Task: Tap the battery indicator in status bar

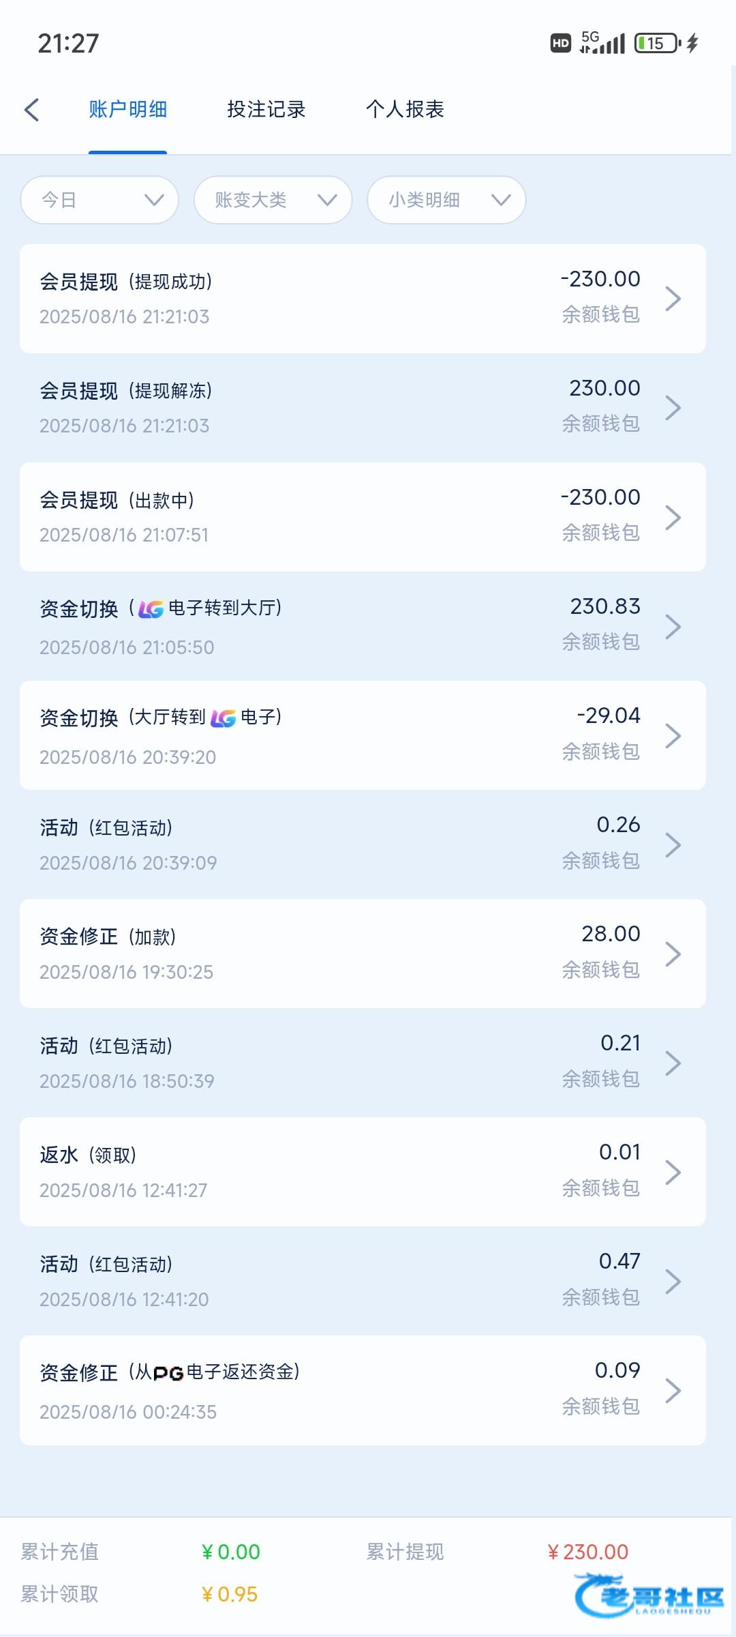Action: 657,44
